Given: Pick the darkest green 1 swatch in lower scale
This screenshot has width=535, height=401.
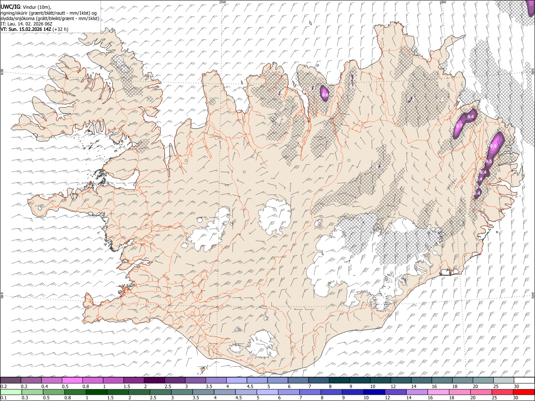Looking at the screenshot, I should 96,392.
